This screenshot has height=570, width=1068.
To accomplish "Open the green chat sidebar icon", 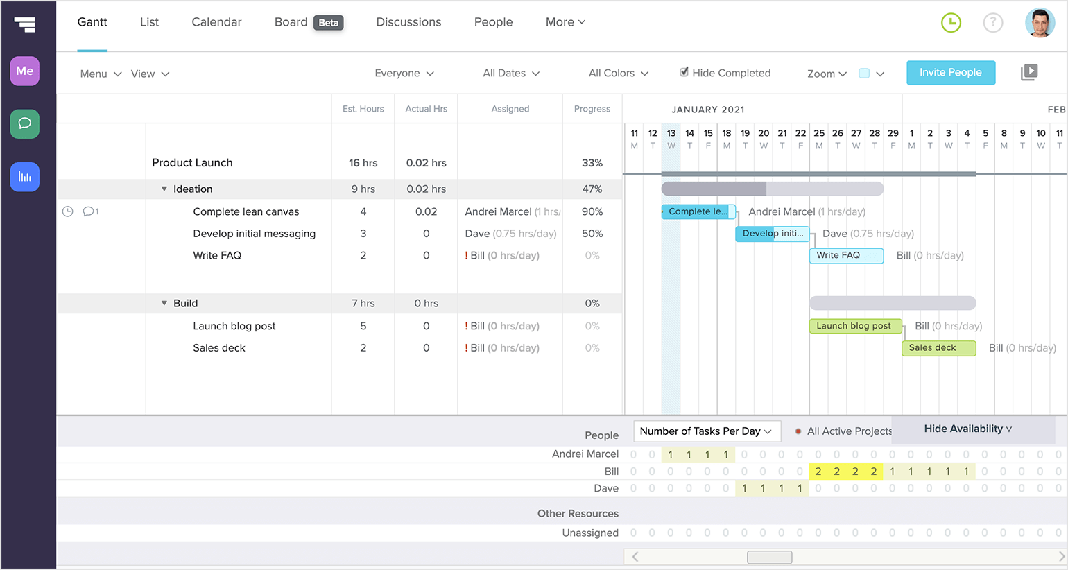I will point(24,123).
